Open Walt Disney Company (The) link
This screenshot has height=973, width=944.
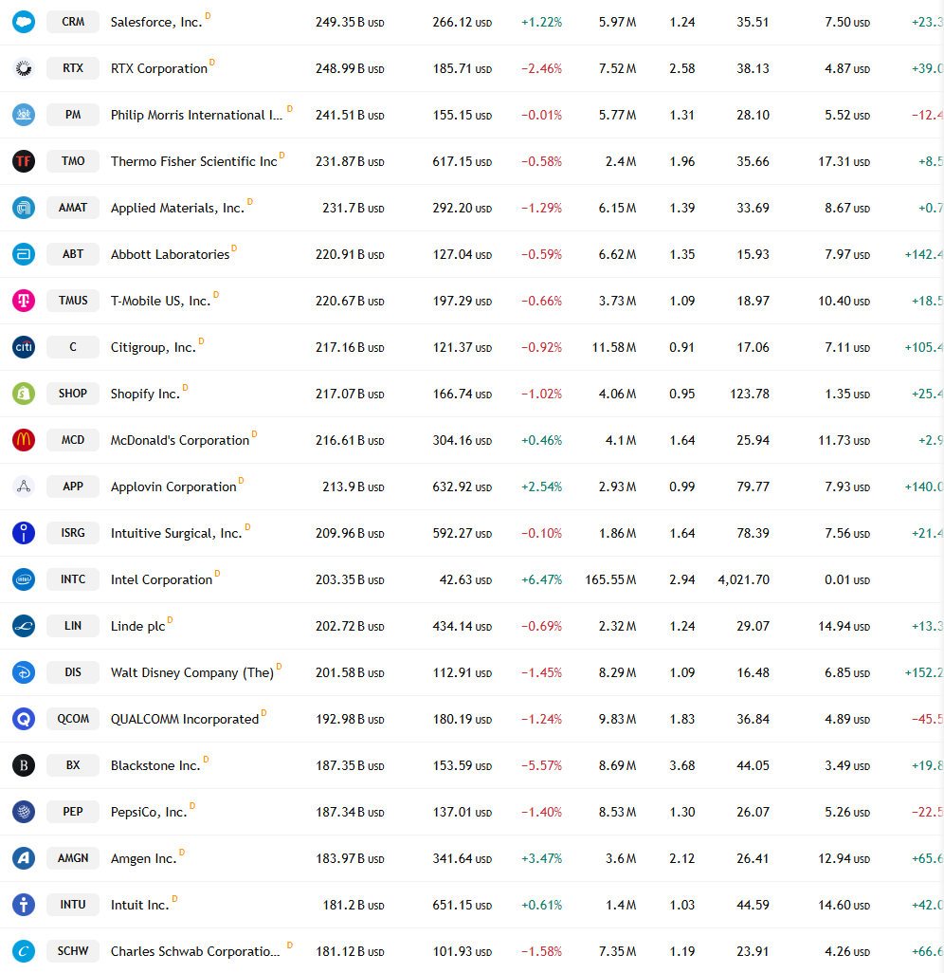coord(192,673)
